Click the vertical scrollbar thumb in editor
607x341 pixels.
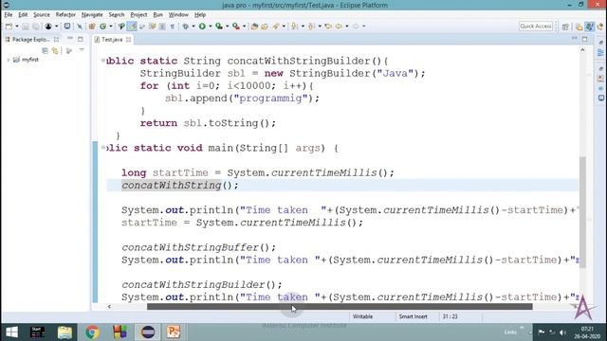582,212
